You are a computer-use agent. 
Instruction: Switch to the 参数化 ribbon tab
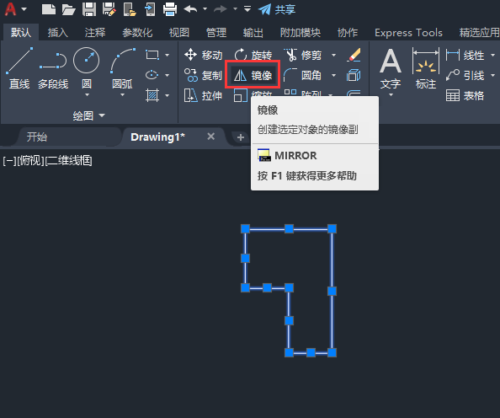click(x=137, y=32)
